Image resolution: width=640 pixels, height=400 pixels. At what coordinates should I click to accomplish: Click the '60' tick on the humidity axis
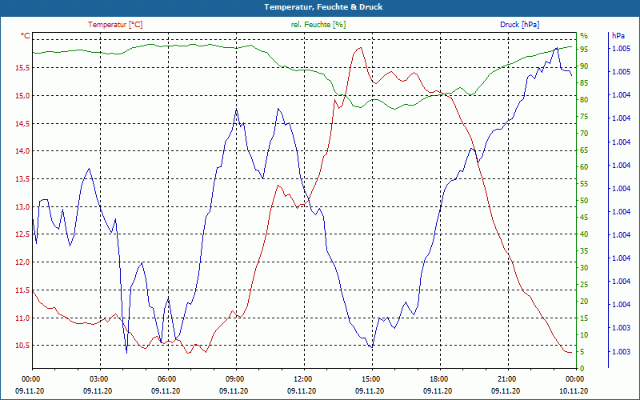pyautogui.click(x=584, y=167)
